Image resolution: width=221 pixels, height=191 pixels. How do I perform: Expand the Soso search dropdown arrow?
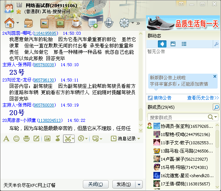click(x=86, y=139)
